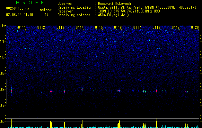Screen dimensions: 202x128
Task: Click the HROFFT title text
Action: [x=33, y=3]
